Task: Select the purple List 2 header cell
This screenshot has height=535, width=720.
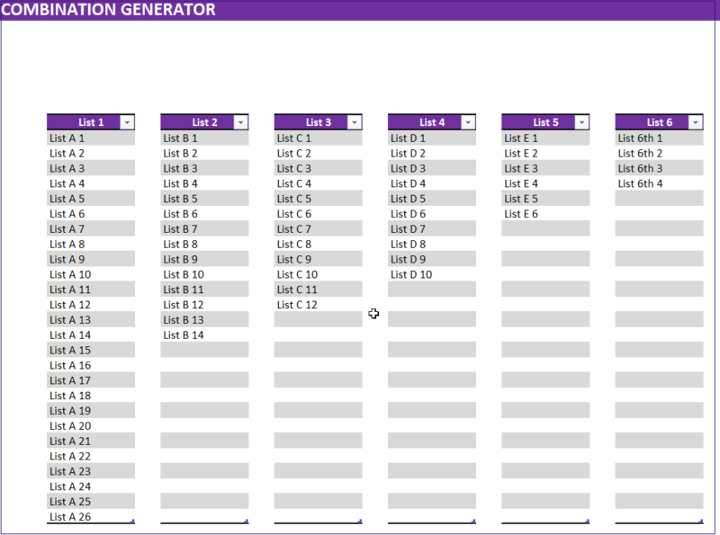Action: 198,122
